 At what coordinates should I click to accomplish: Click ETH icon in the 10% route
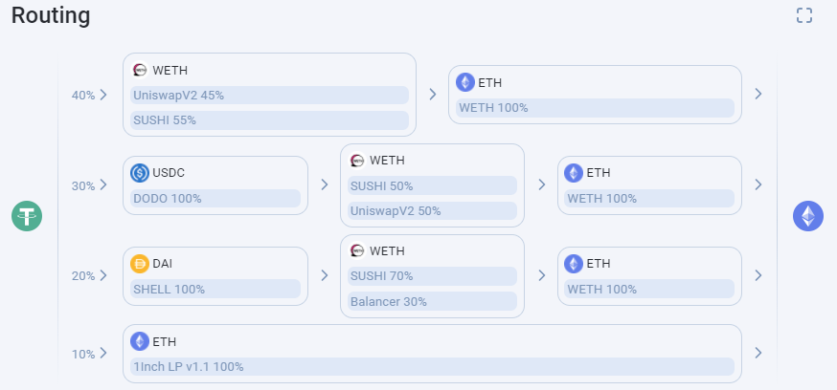pyautogui.click(x=140, y=341)
